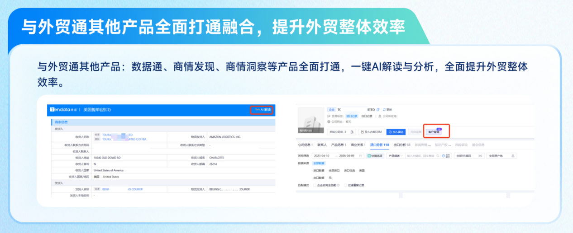Viewport: 573px width, 233px height.
Task: Open the 相似公司名 3 button
Action: (x=341, y=132)
